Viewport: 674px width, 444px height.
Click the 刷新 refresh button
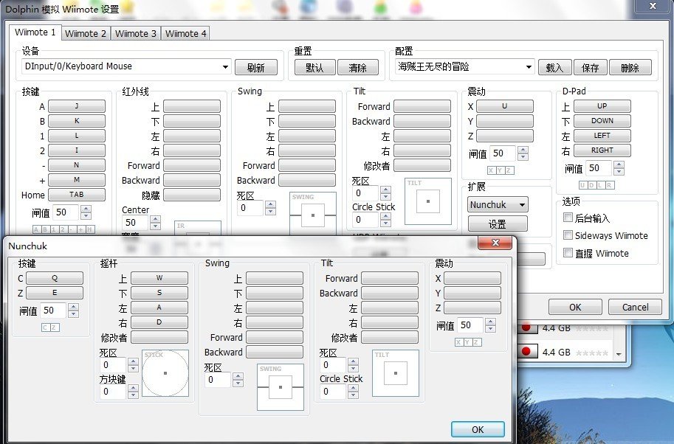pos(256,66)
